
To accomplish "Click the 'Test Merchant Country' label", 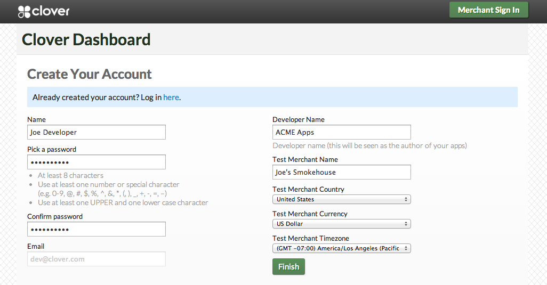I will pyautogui.click(x=308, y=189).
